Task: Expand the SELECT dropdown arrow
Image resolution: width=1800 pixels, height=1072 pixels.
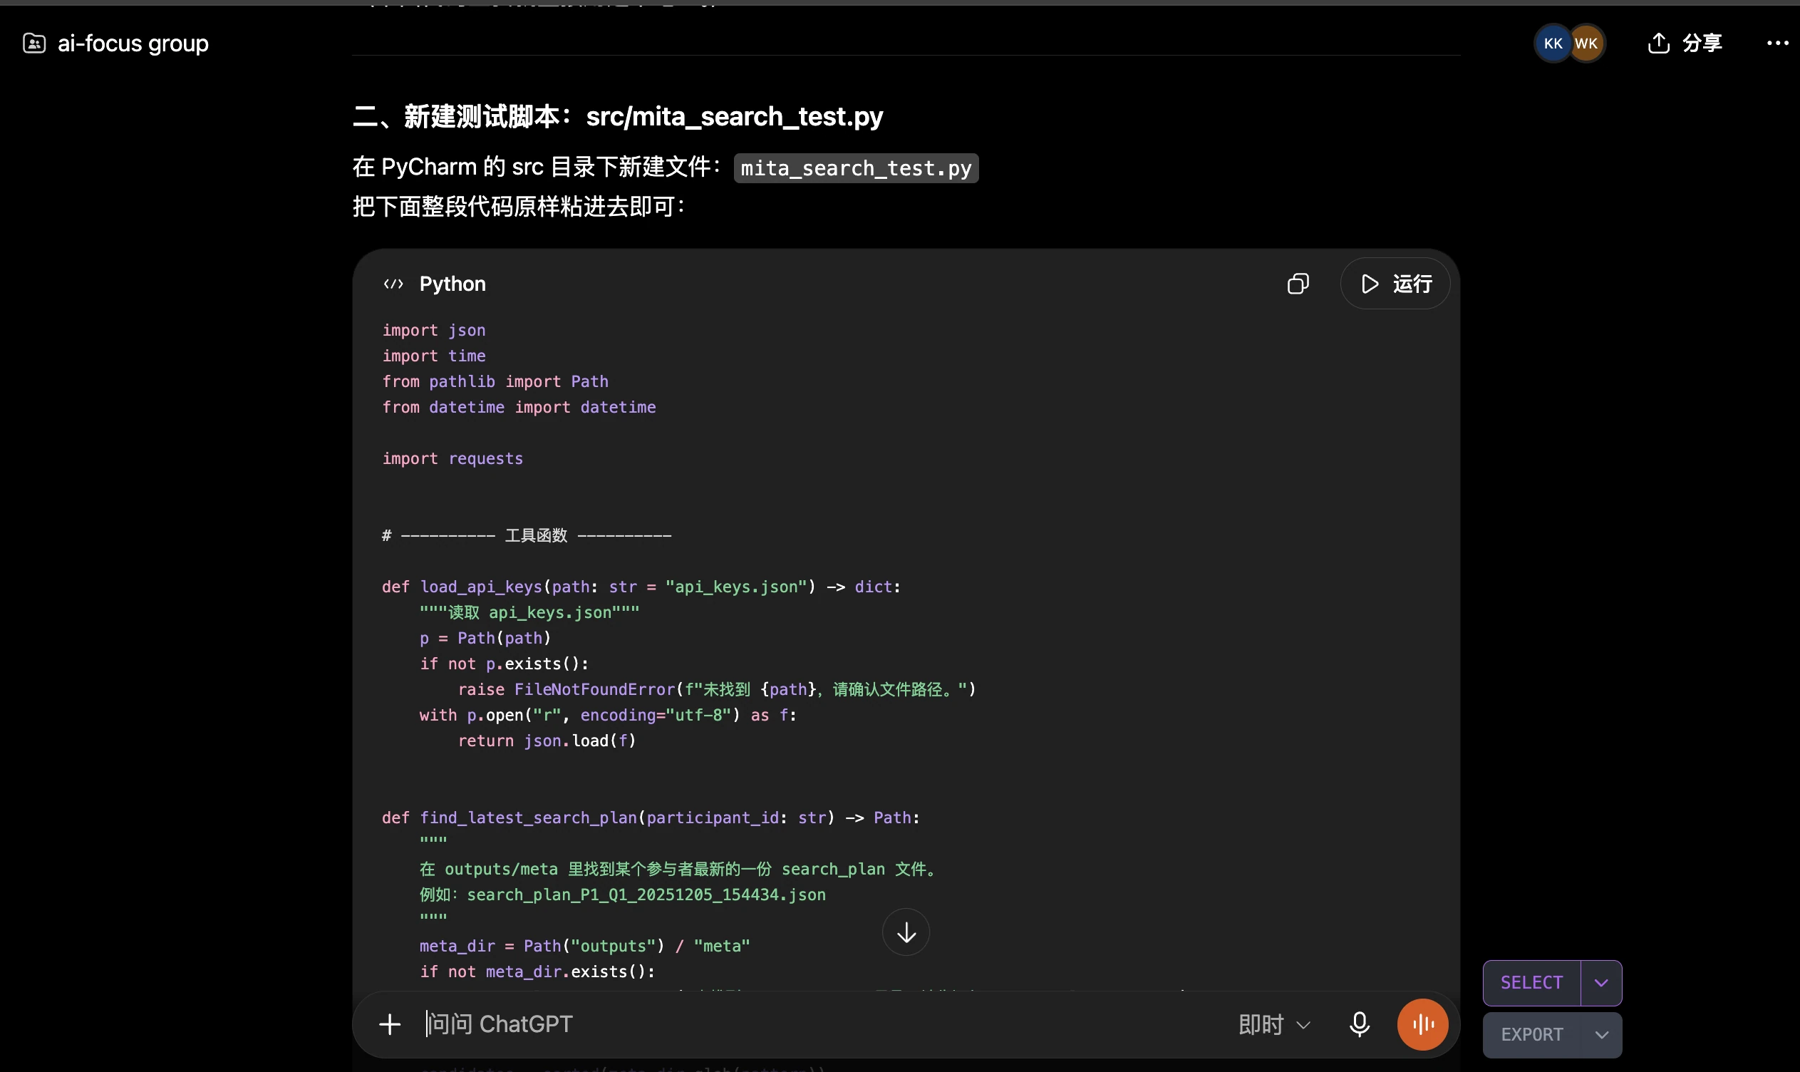Action: click(1601, 983)
